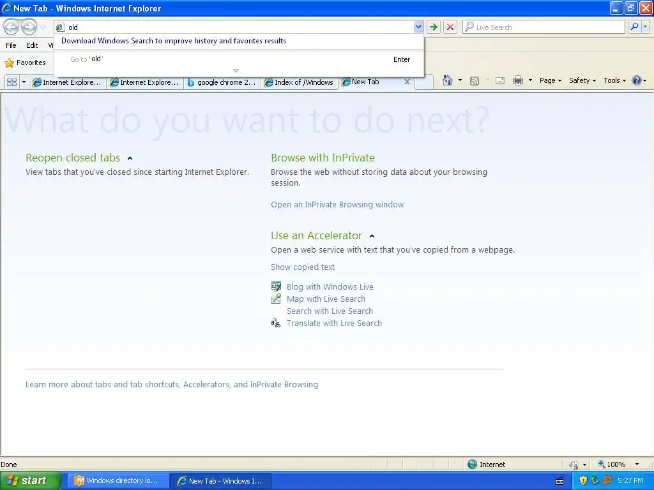Click Search with Live Search link

[330, 311]
